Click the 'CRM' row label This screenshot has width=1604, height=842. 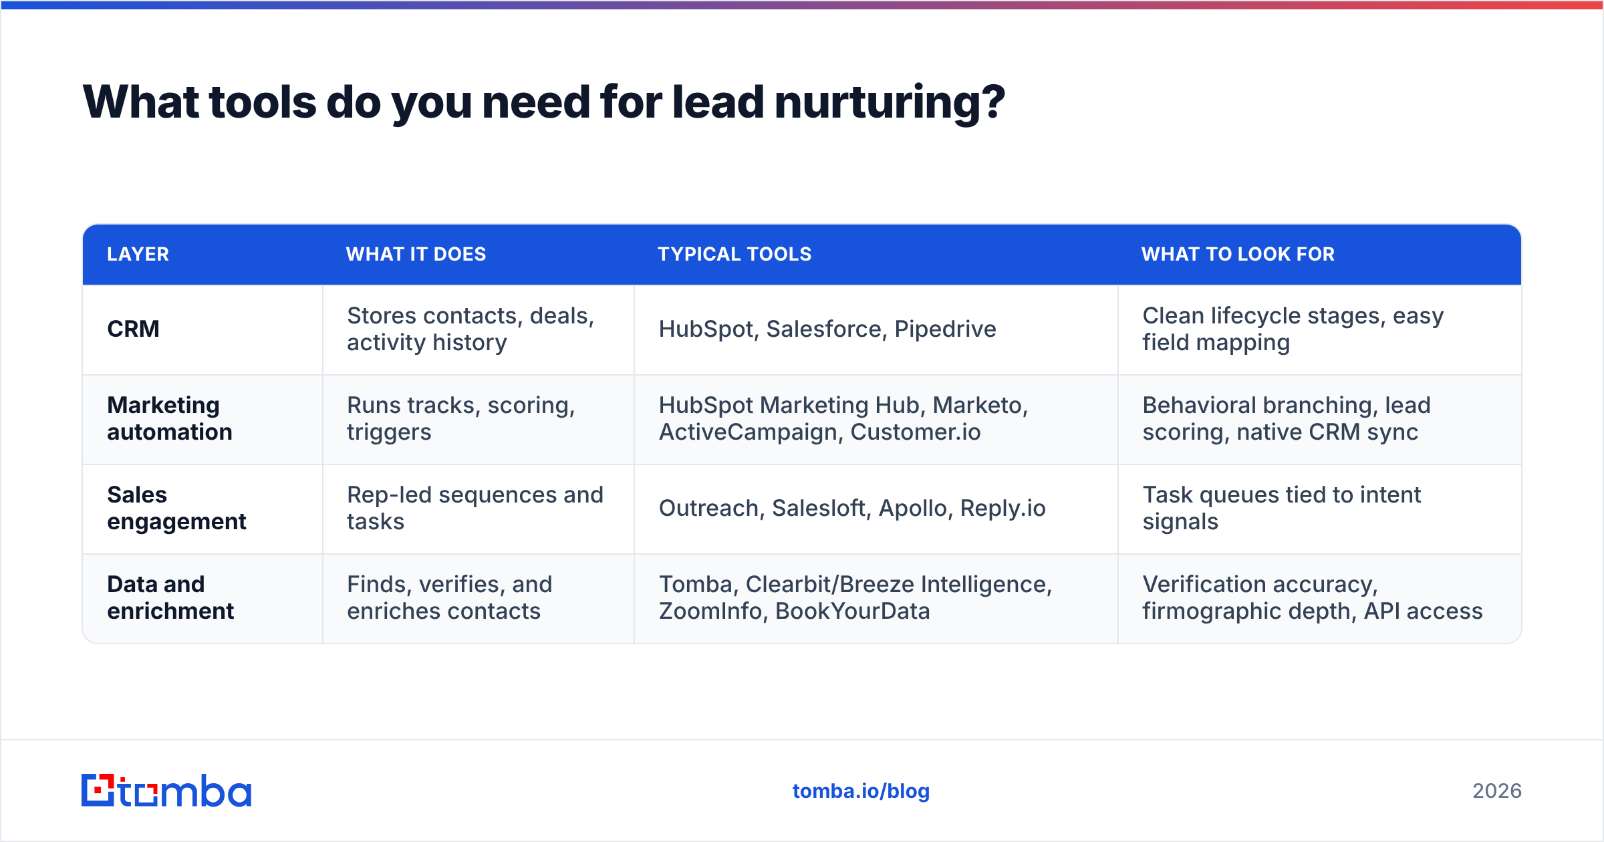click(134, 329)
